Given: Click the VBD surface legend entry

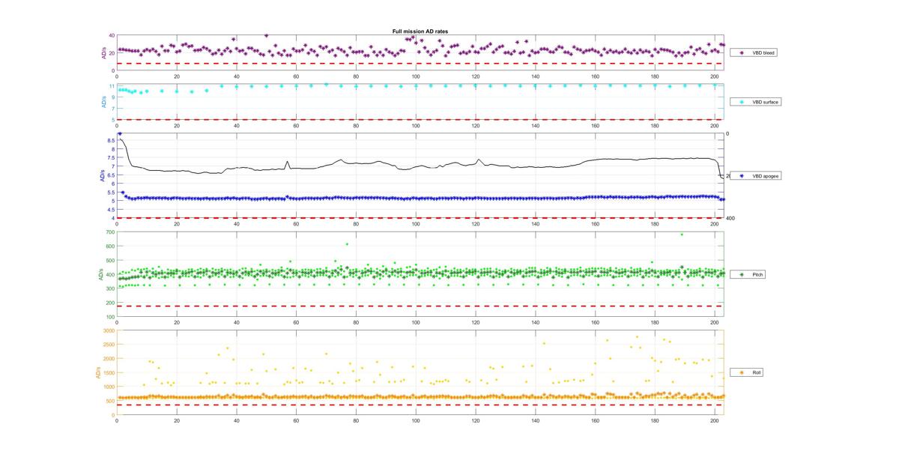Looking at the screenshot, I should (756, 101).
